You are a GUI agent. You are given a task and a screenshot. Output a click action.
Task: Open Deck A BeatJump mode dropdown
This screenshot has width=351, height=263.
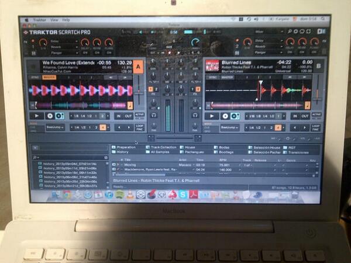coord(55,127)
